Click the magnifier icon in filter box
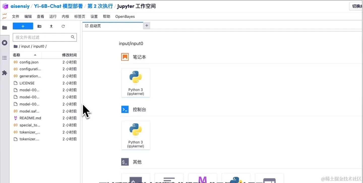Image resolution: width=363 pixels, height=183 pixels. tap(73, 37)
